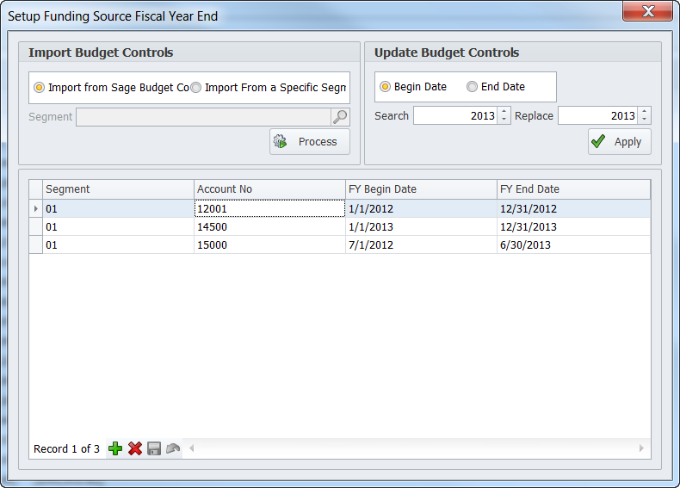Choose the End Date radio option
Screen dimensions: 680x488
coord(472,87)
